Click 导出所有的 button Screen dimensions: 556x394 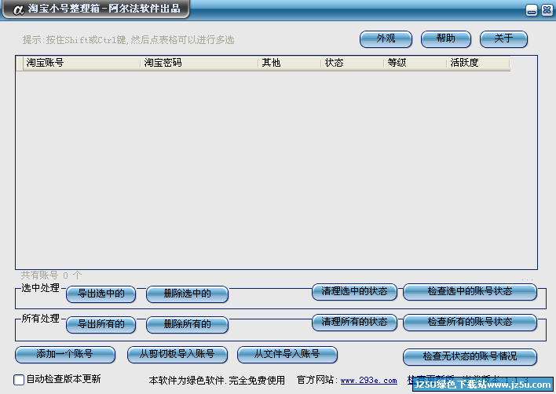101,325
